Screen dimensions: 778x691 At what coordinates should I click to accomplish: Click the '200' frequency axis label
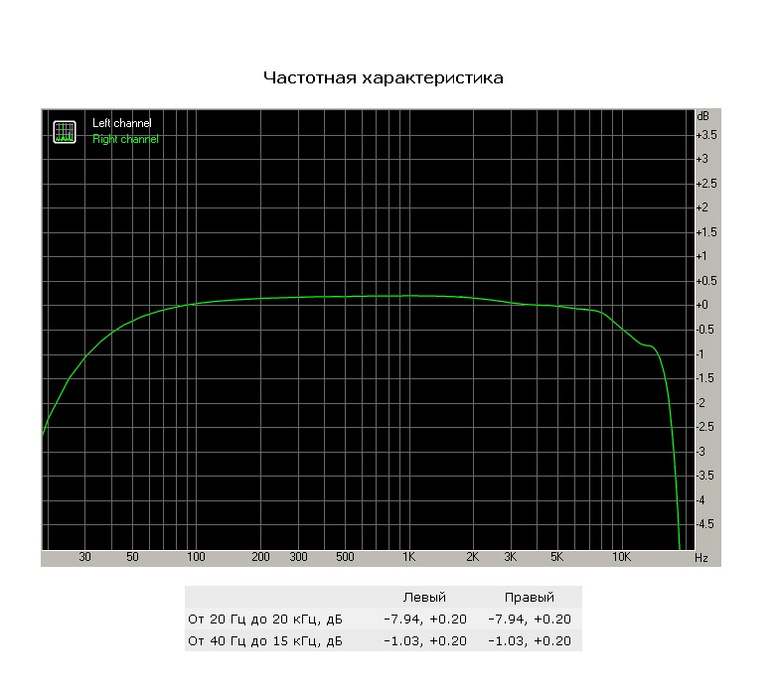260,557
